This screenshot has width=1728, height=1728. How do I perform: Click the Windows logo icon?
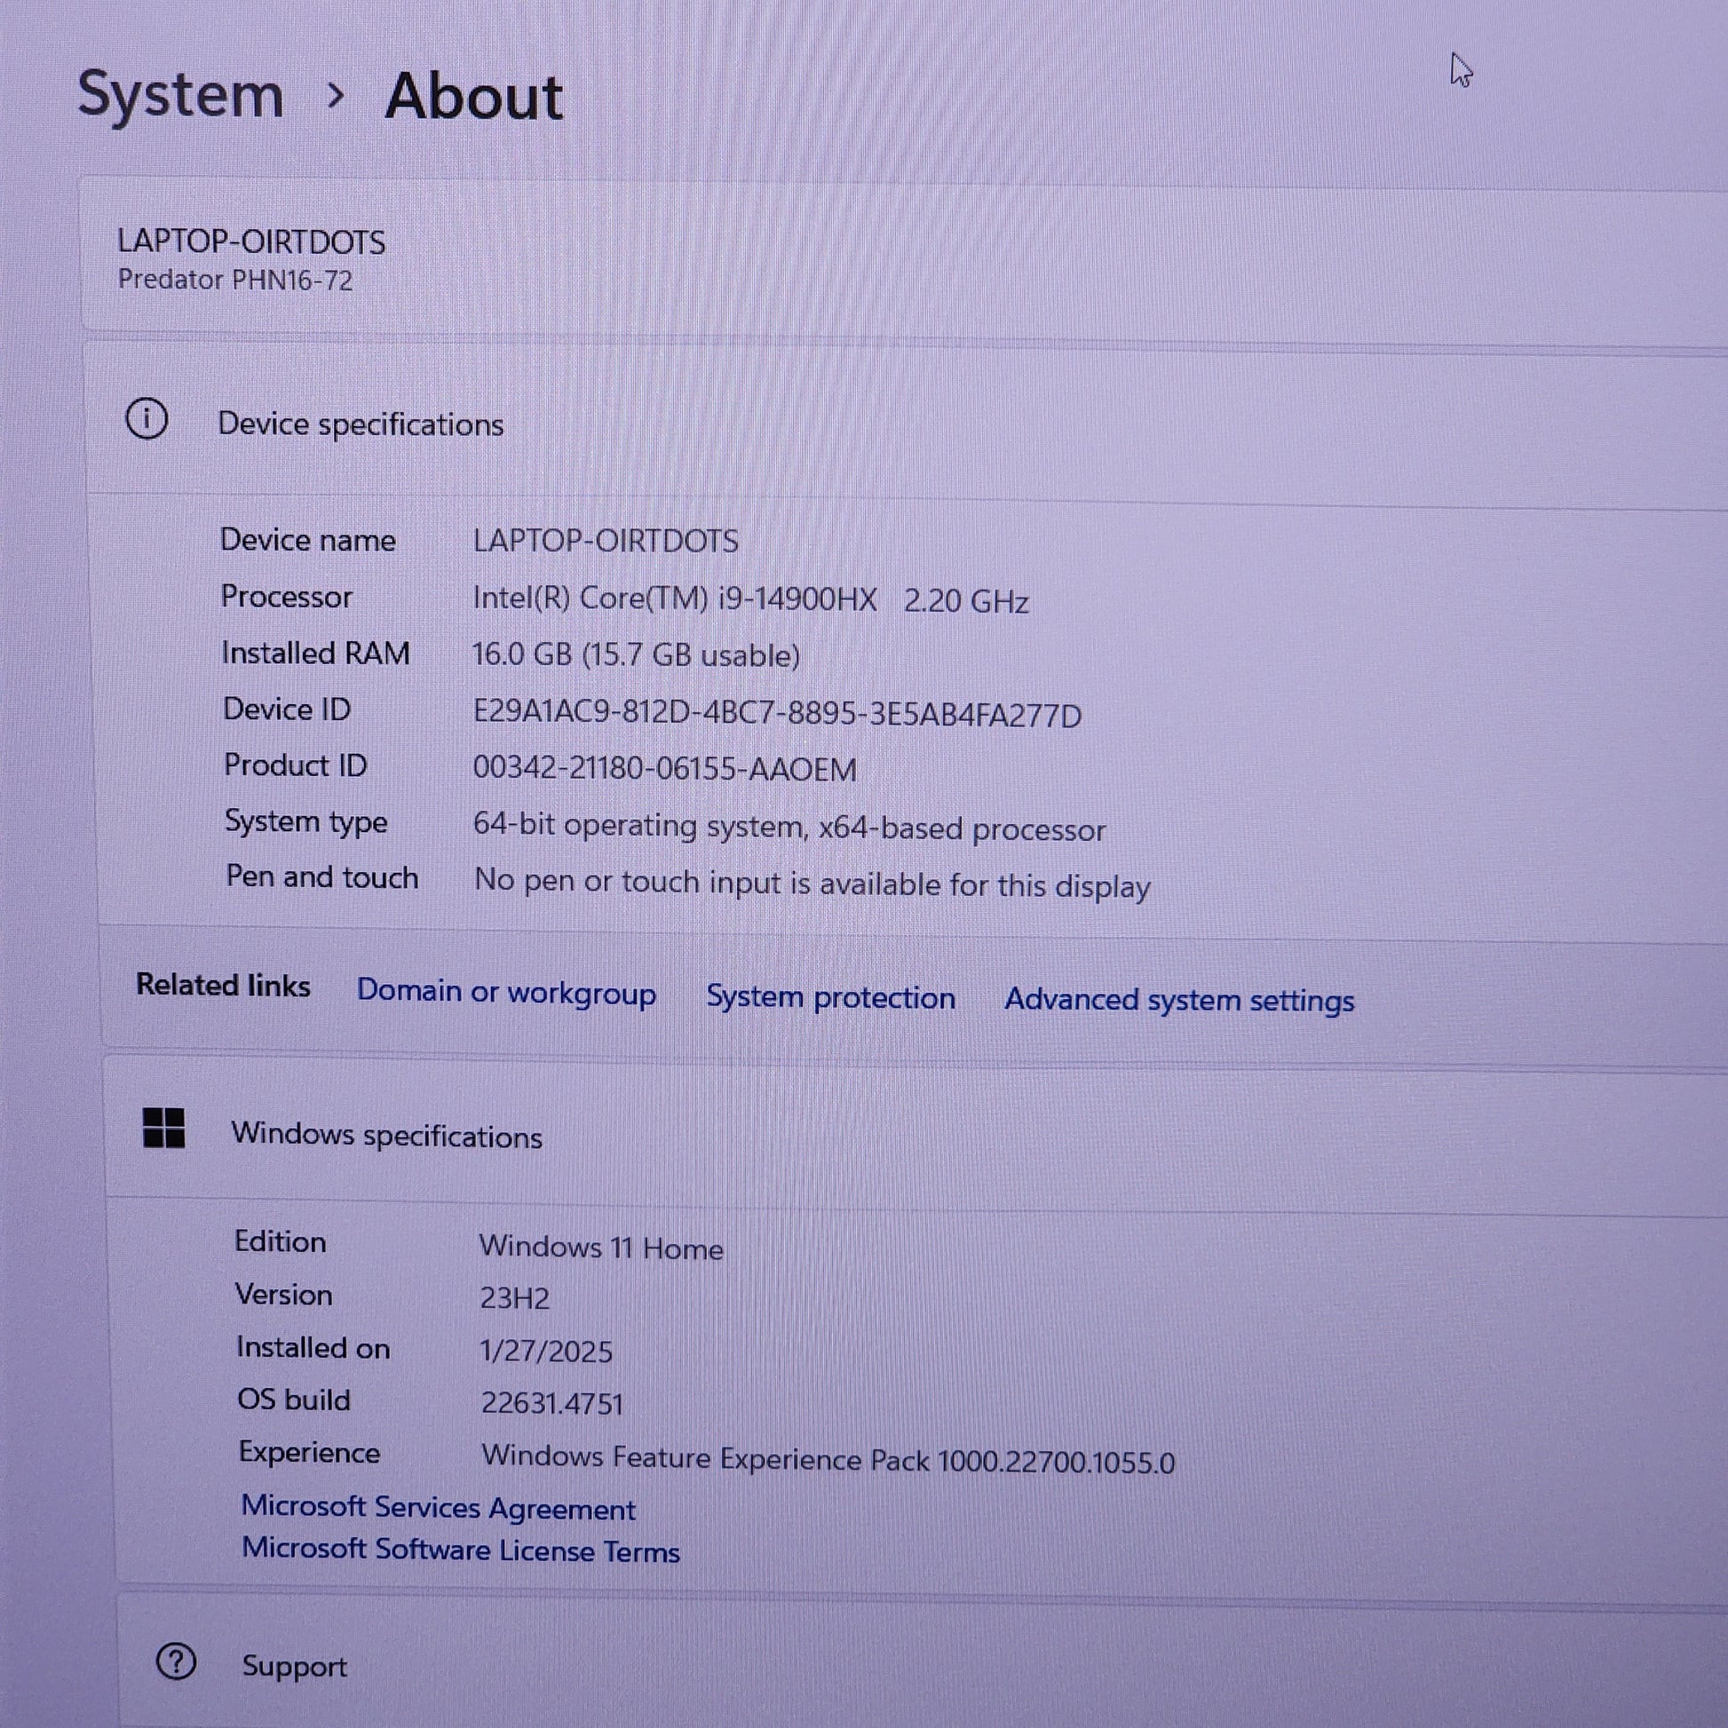pyautogui.click(x=163, y=1128)
